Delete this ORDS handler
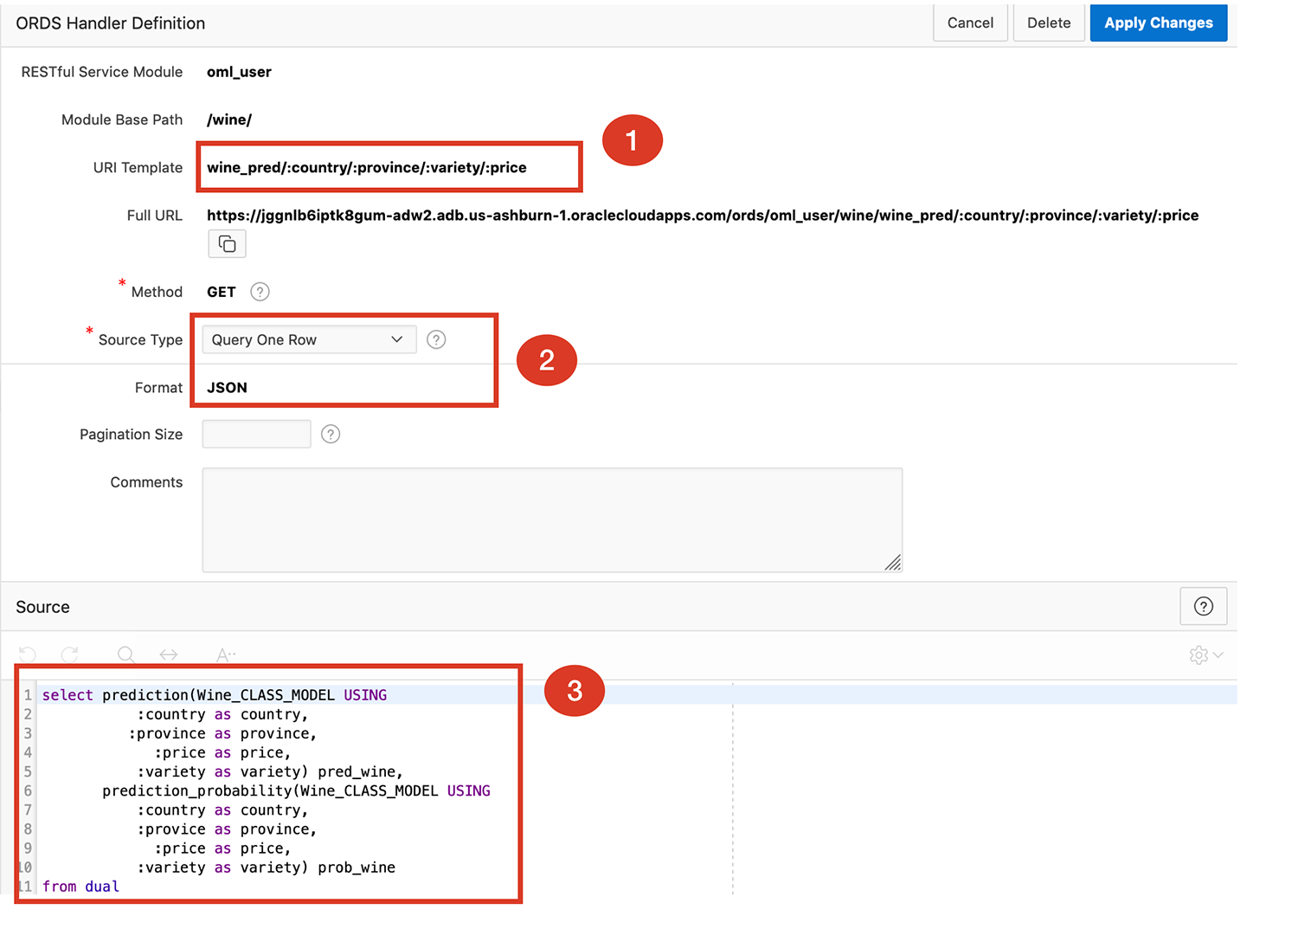The image size is (1298, 935). tap(1048, 23)
